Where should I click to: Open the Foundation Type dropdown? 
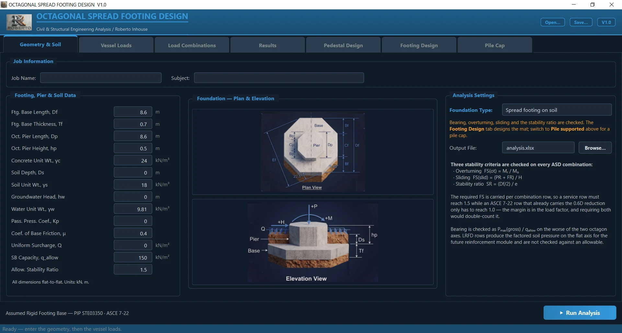click(557, 110)
